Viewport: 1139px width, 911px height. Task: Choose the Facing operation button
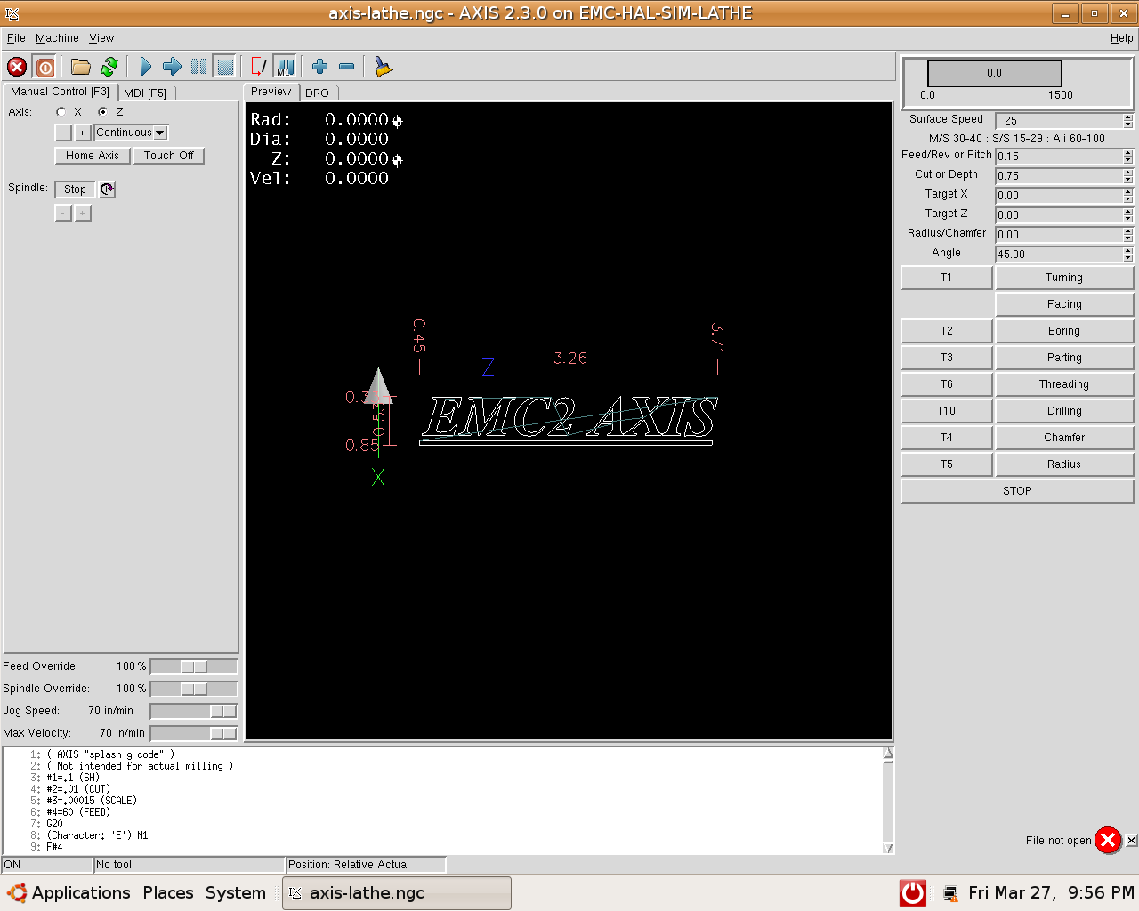(x=1064, y=304)
